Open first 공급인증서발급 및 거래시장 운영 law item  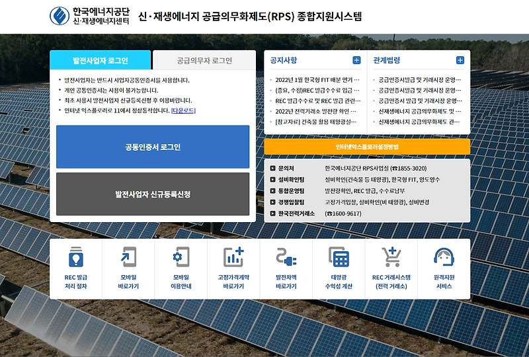[419, 80]
